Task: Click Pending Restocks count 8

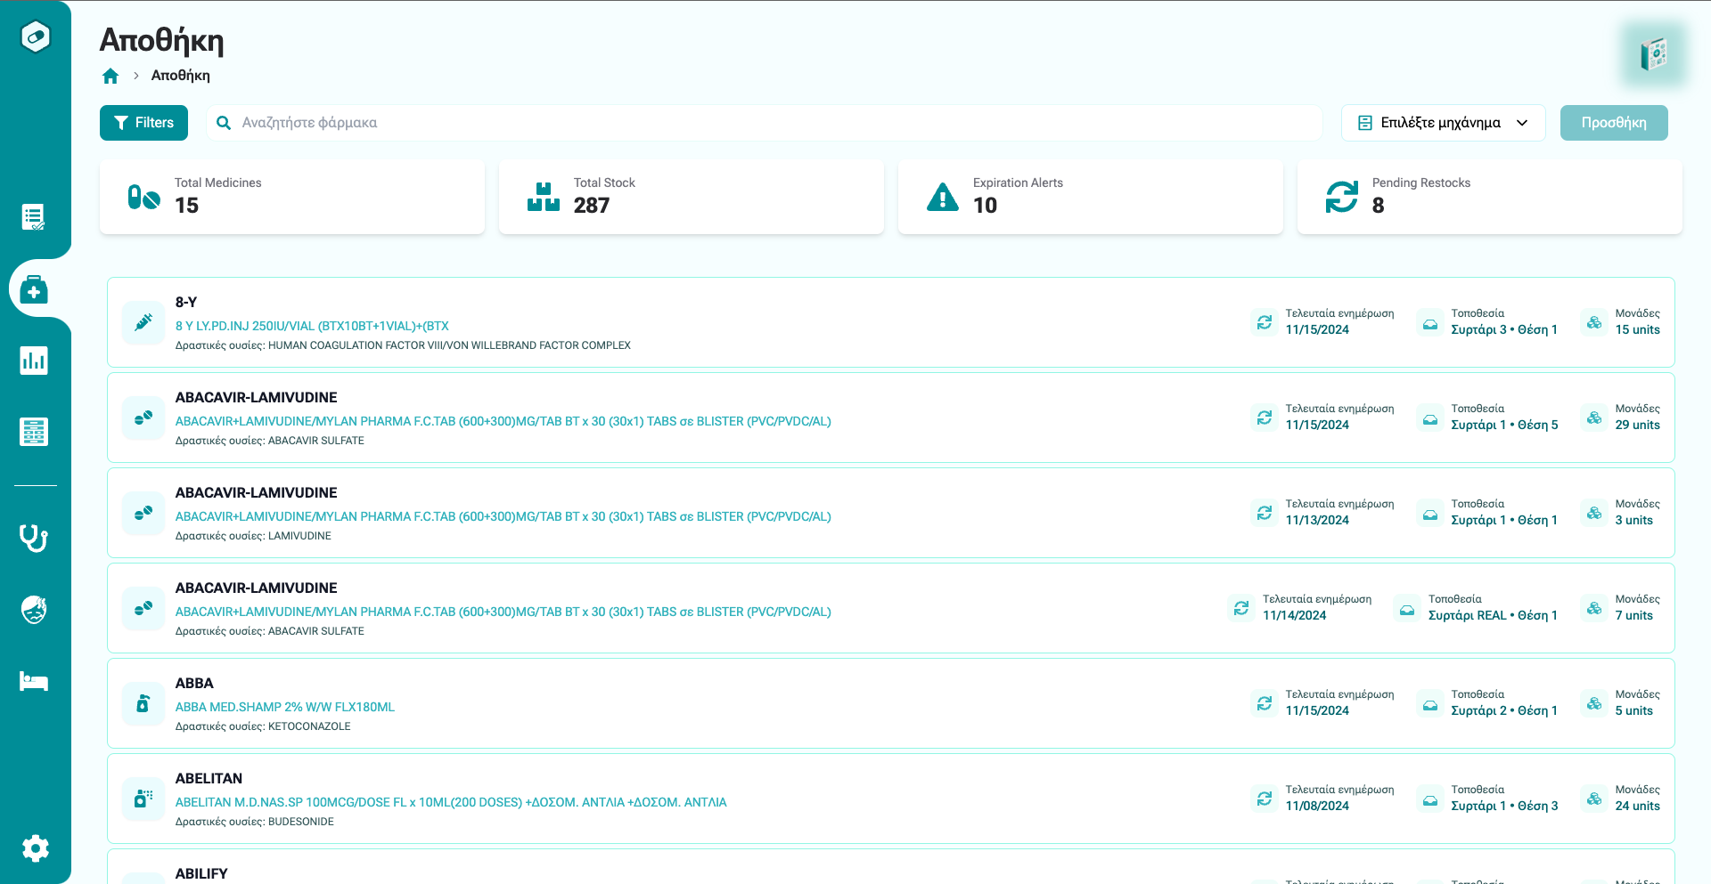Action: [1379, 206]
